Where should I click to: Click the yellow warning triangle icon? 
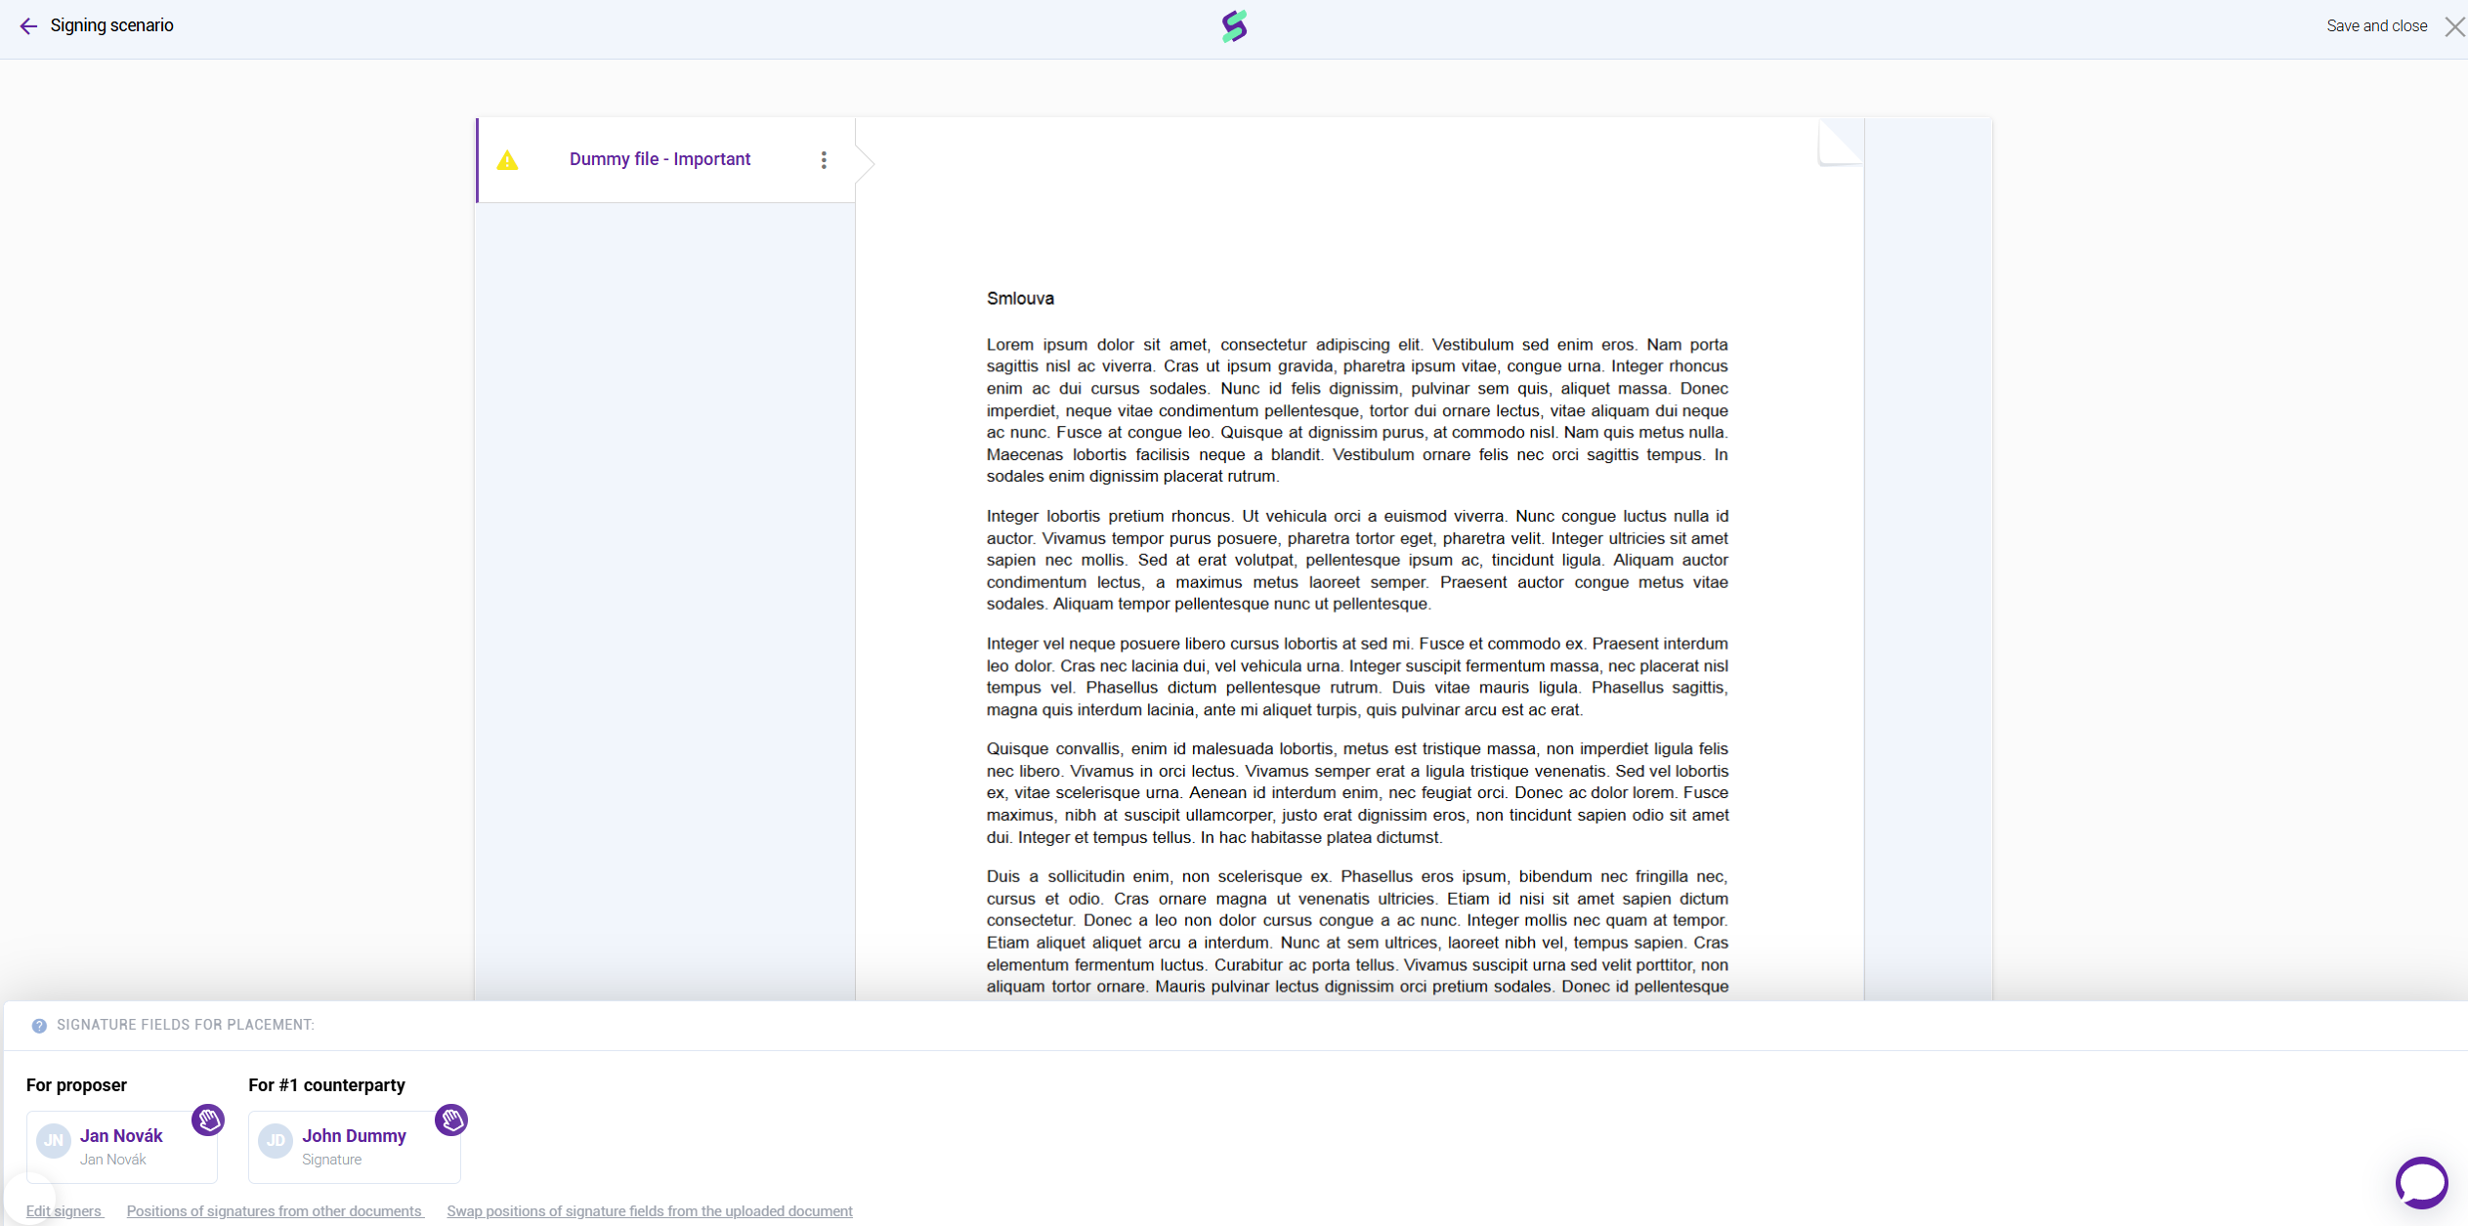tap(507, 160)
